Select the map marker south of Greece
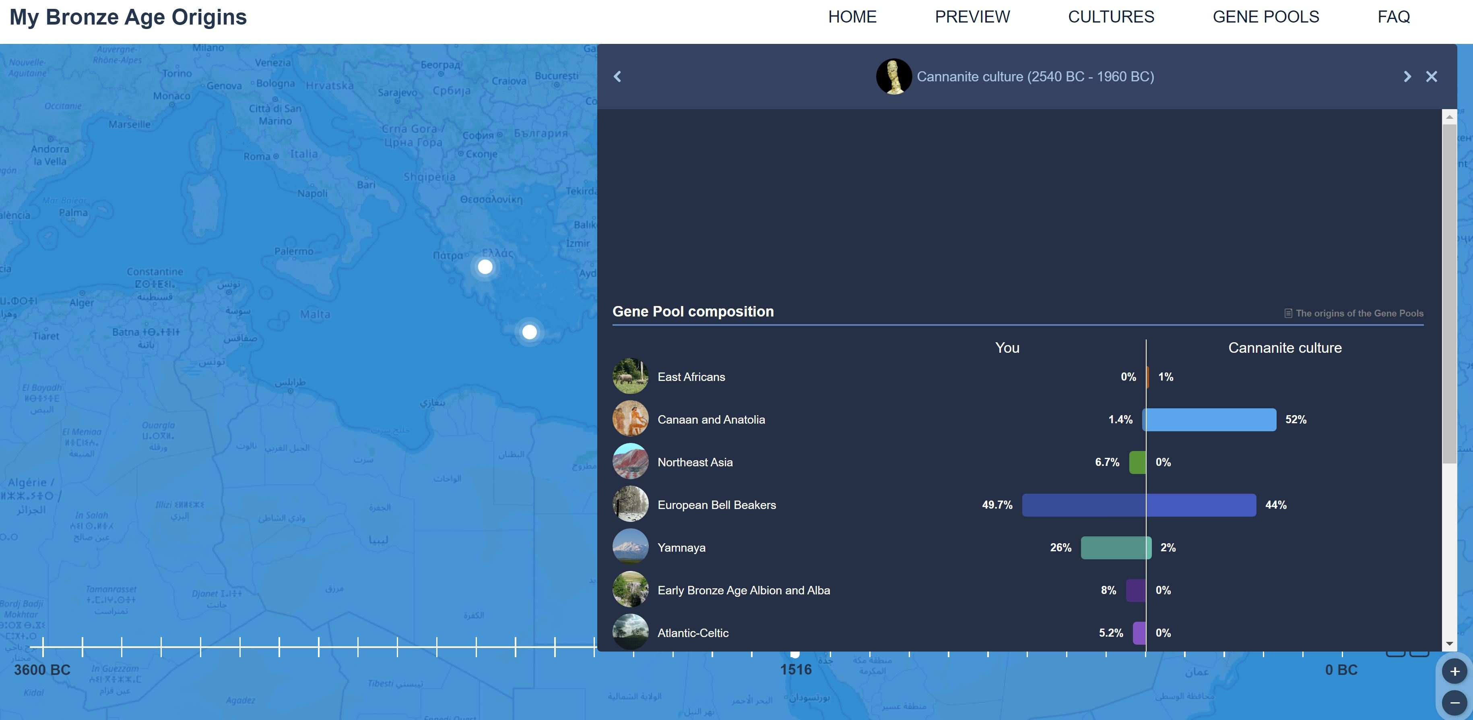 (x=530, y=332)
